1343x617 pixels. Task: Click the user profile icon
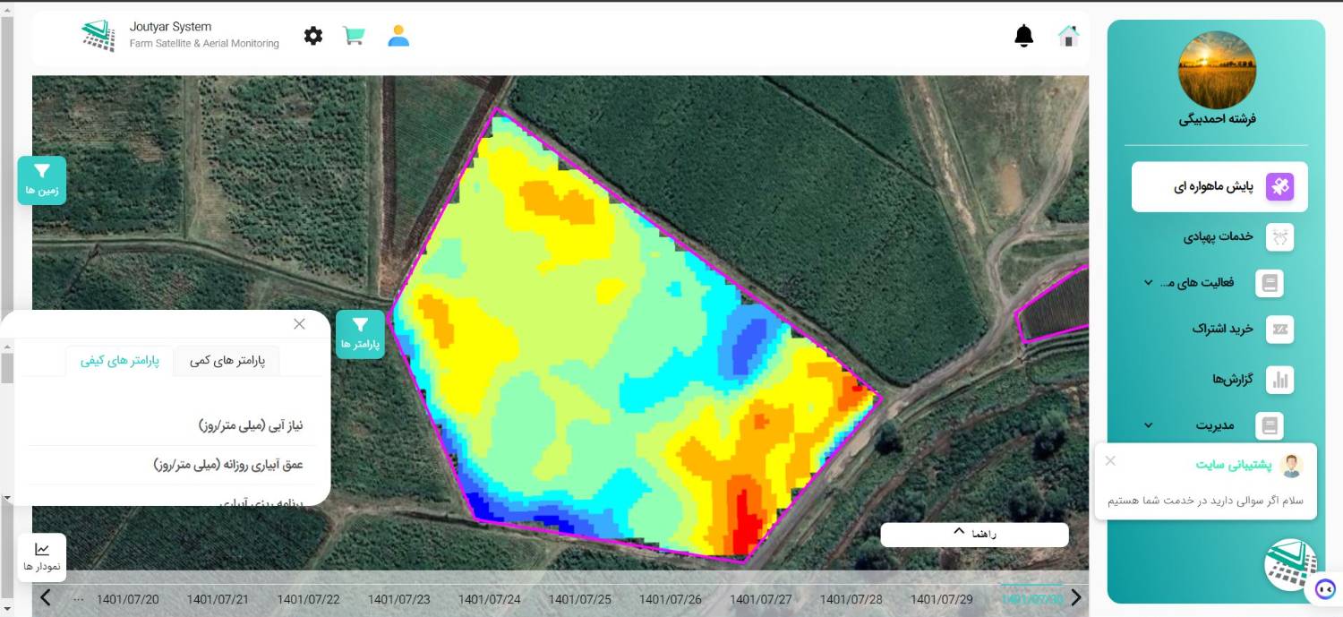click(398, 36)
